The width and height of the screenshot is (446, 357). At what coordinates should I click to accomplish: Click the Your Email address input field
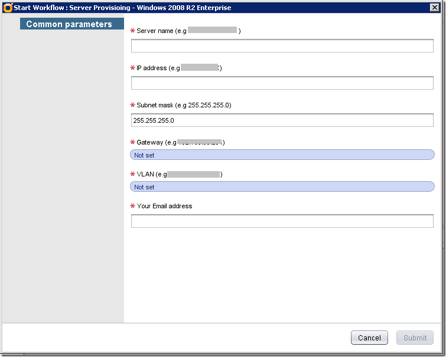coord(282,221)
